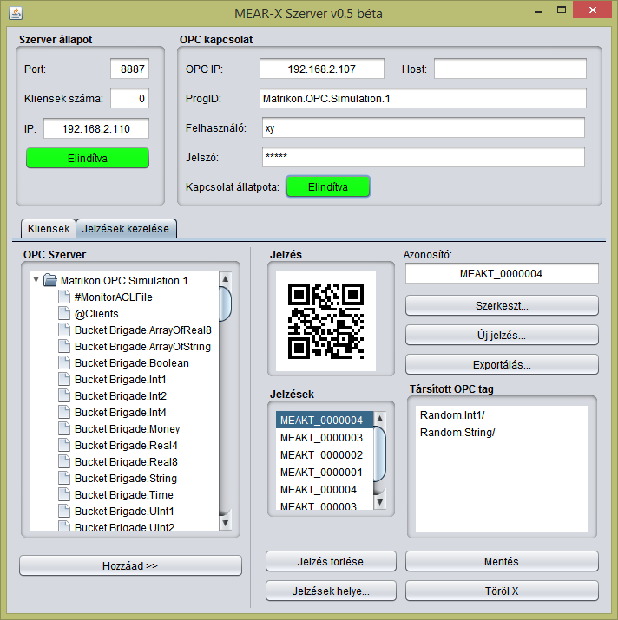Open the Exportálás... dialog
The image size is (618, 620).
[502, 364]
